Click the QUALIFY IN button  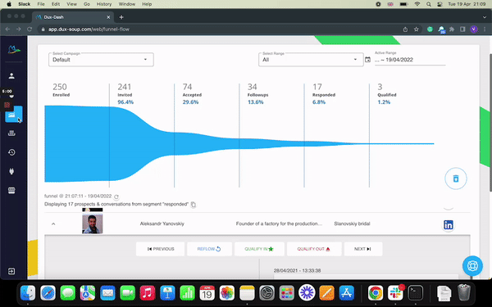click(x=259, y=249)
